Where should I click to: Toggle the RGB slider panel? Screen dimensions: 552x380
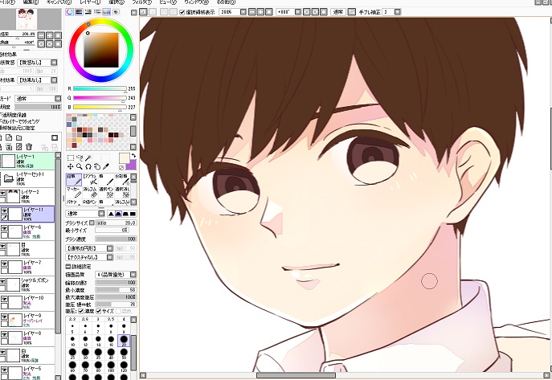point(79,12)
